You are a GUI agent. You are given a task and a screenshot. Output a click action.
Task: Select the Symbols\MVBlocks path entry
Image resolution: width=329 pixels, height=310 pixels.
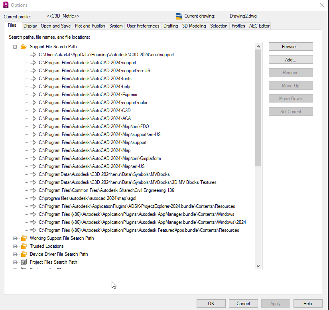click(104, 174)
